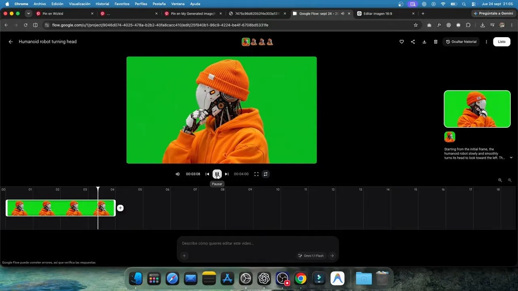Viewport: 518px width, 291px height.
Task: Enter fullscreen video view
Action: tap(256, 174)
